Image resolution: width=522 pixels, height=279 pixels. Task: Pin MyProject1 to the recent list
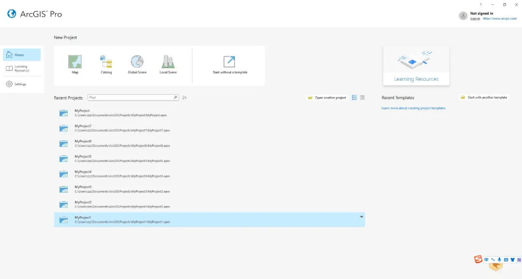point(361,217)
